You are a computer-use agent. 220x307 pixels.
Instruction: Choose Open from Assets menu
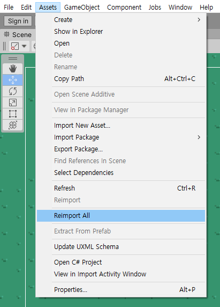coord(121,43)
